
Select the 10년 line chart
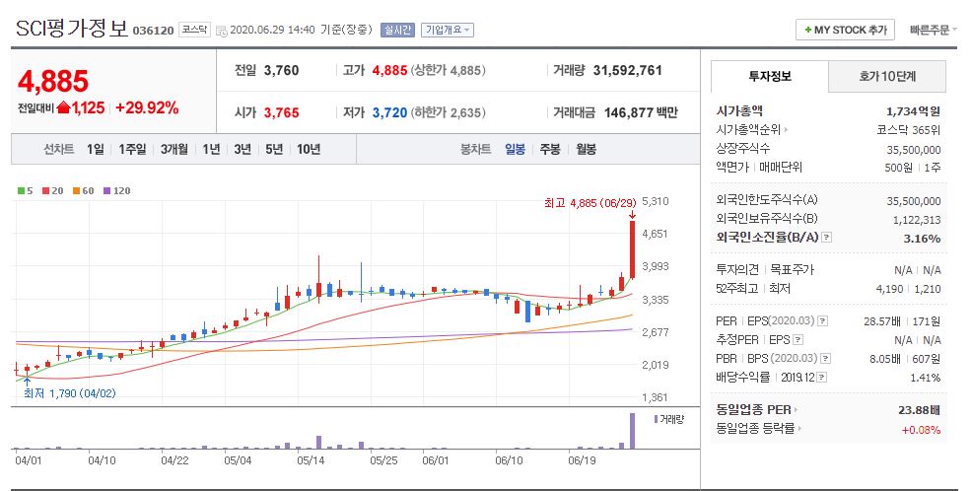pyautogui.click(x=309, y=149)
